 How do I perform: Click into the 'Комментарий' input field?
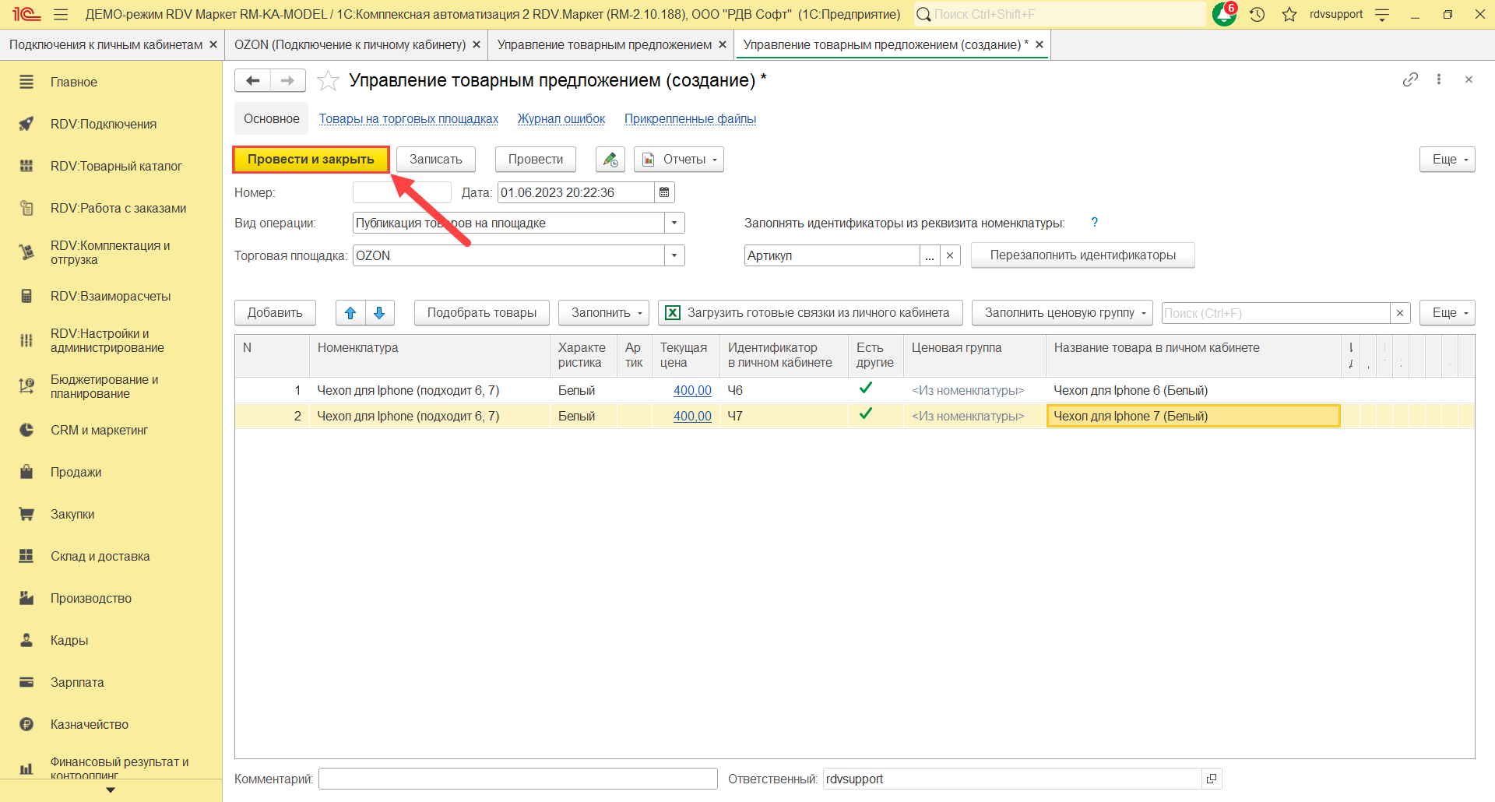(x=517, y=779)
